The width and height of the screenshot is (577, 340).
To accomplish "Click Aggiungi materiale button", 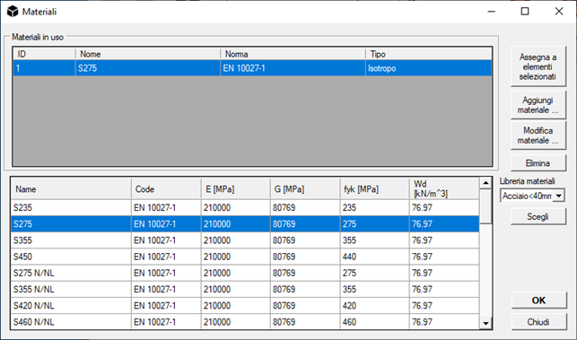I will tap(538, 105).
